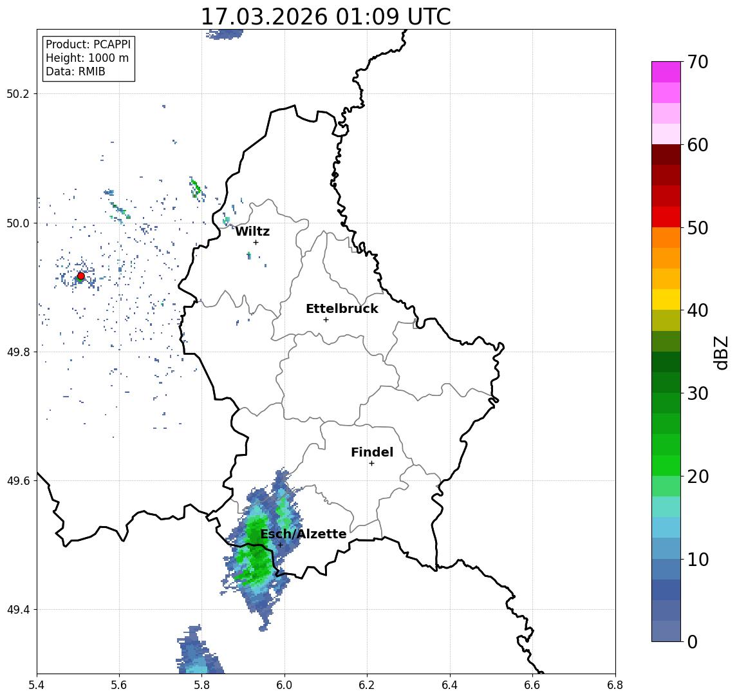Pick the red 50 dBZ colorbar segment

(666, 217)
